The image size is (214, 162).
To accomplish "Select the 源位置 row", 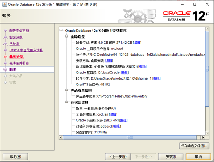I will click(x=141, y=55).
